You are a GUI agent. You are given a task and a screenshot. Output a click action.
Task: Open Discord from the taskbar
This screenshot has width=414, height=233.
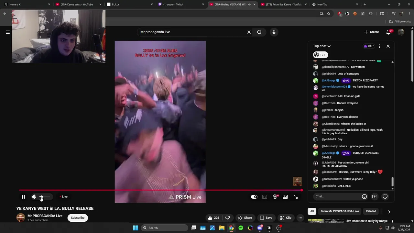tap(260, 228)
